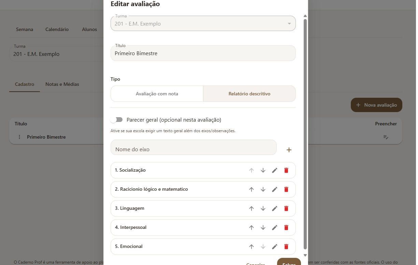Move Socialização axis down
This screenshot has width=418, height=265.
263,170
